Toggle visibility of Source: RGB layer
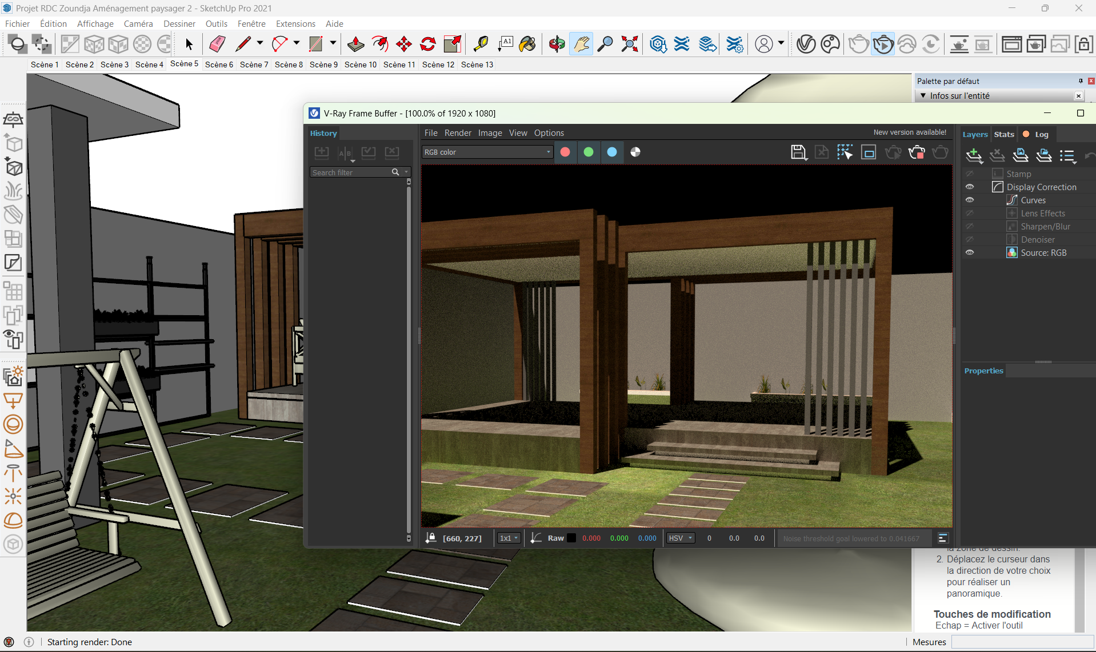This screenshot has height=652, width=1096. point(970,252)
